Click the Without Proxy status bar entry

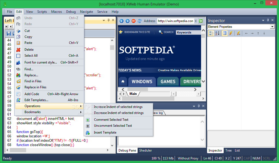188,158
